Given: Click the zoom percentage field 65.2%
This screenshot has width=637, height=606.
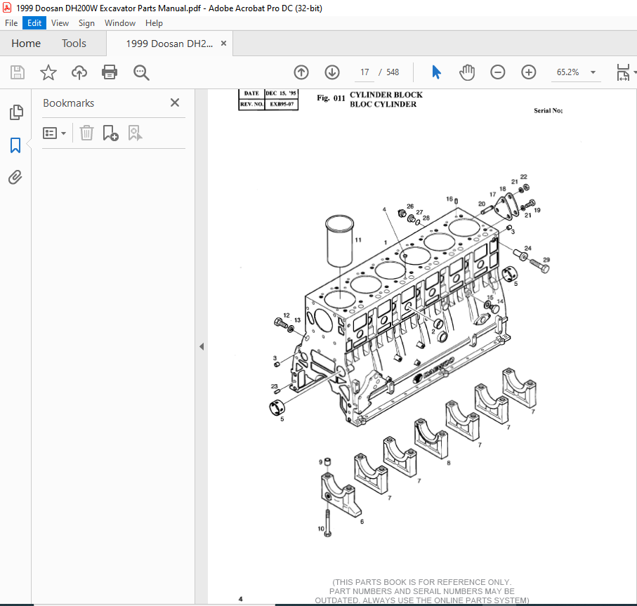Looking at the screenshot, I should pyautogui.click(x=567, y=72).
